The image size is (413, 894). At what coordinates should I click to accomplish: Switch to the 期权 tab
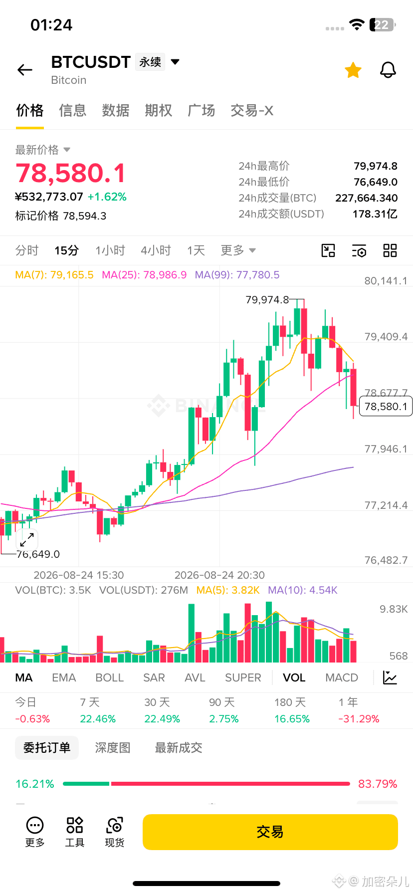159,110
